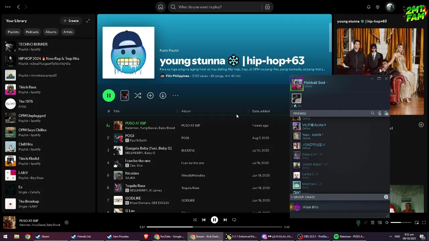429x241 pixels.
Task: Toggle shuffle for the playlist header
Action: click(138, 95)
